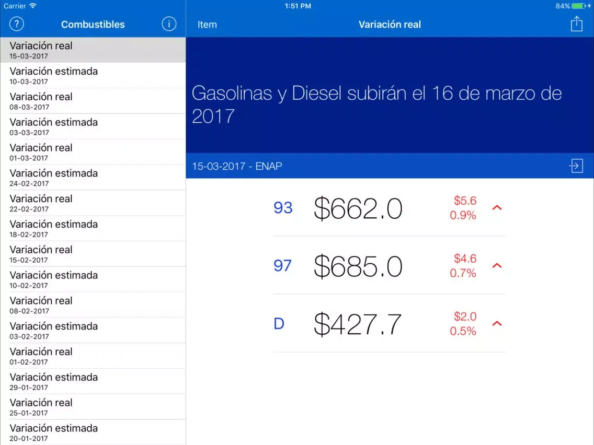Open the help question mark icon
Image resolution: width=594 pixels, height=445 pixels.
pyautogui.click(x=17, y=24)
